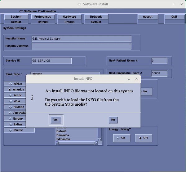Select the Asia time zone region
Image resolution: width=186 pixels, height=172 pixels.
point(15,101)
